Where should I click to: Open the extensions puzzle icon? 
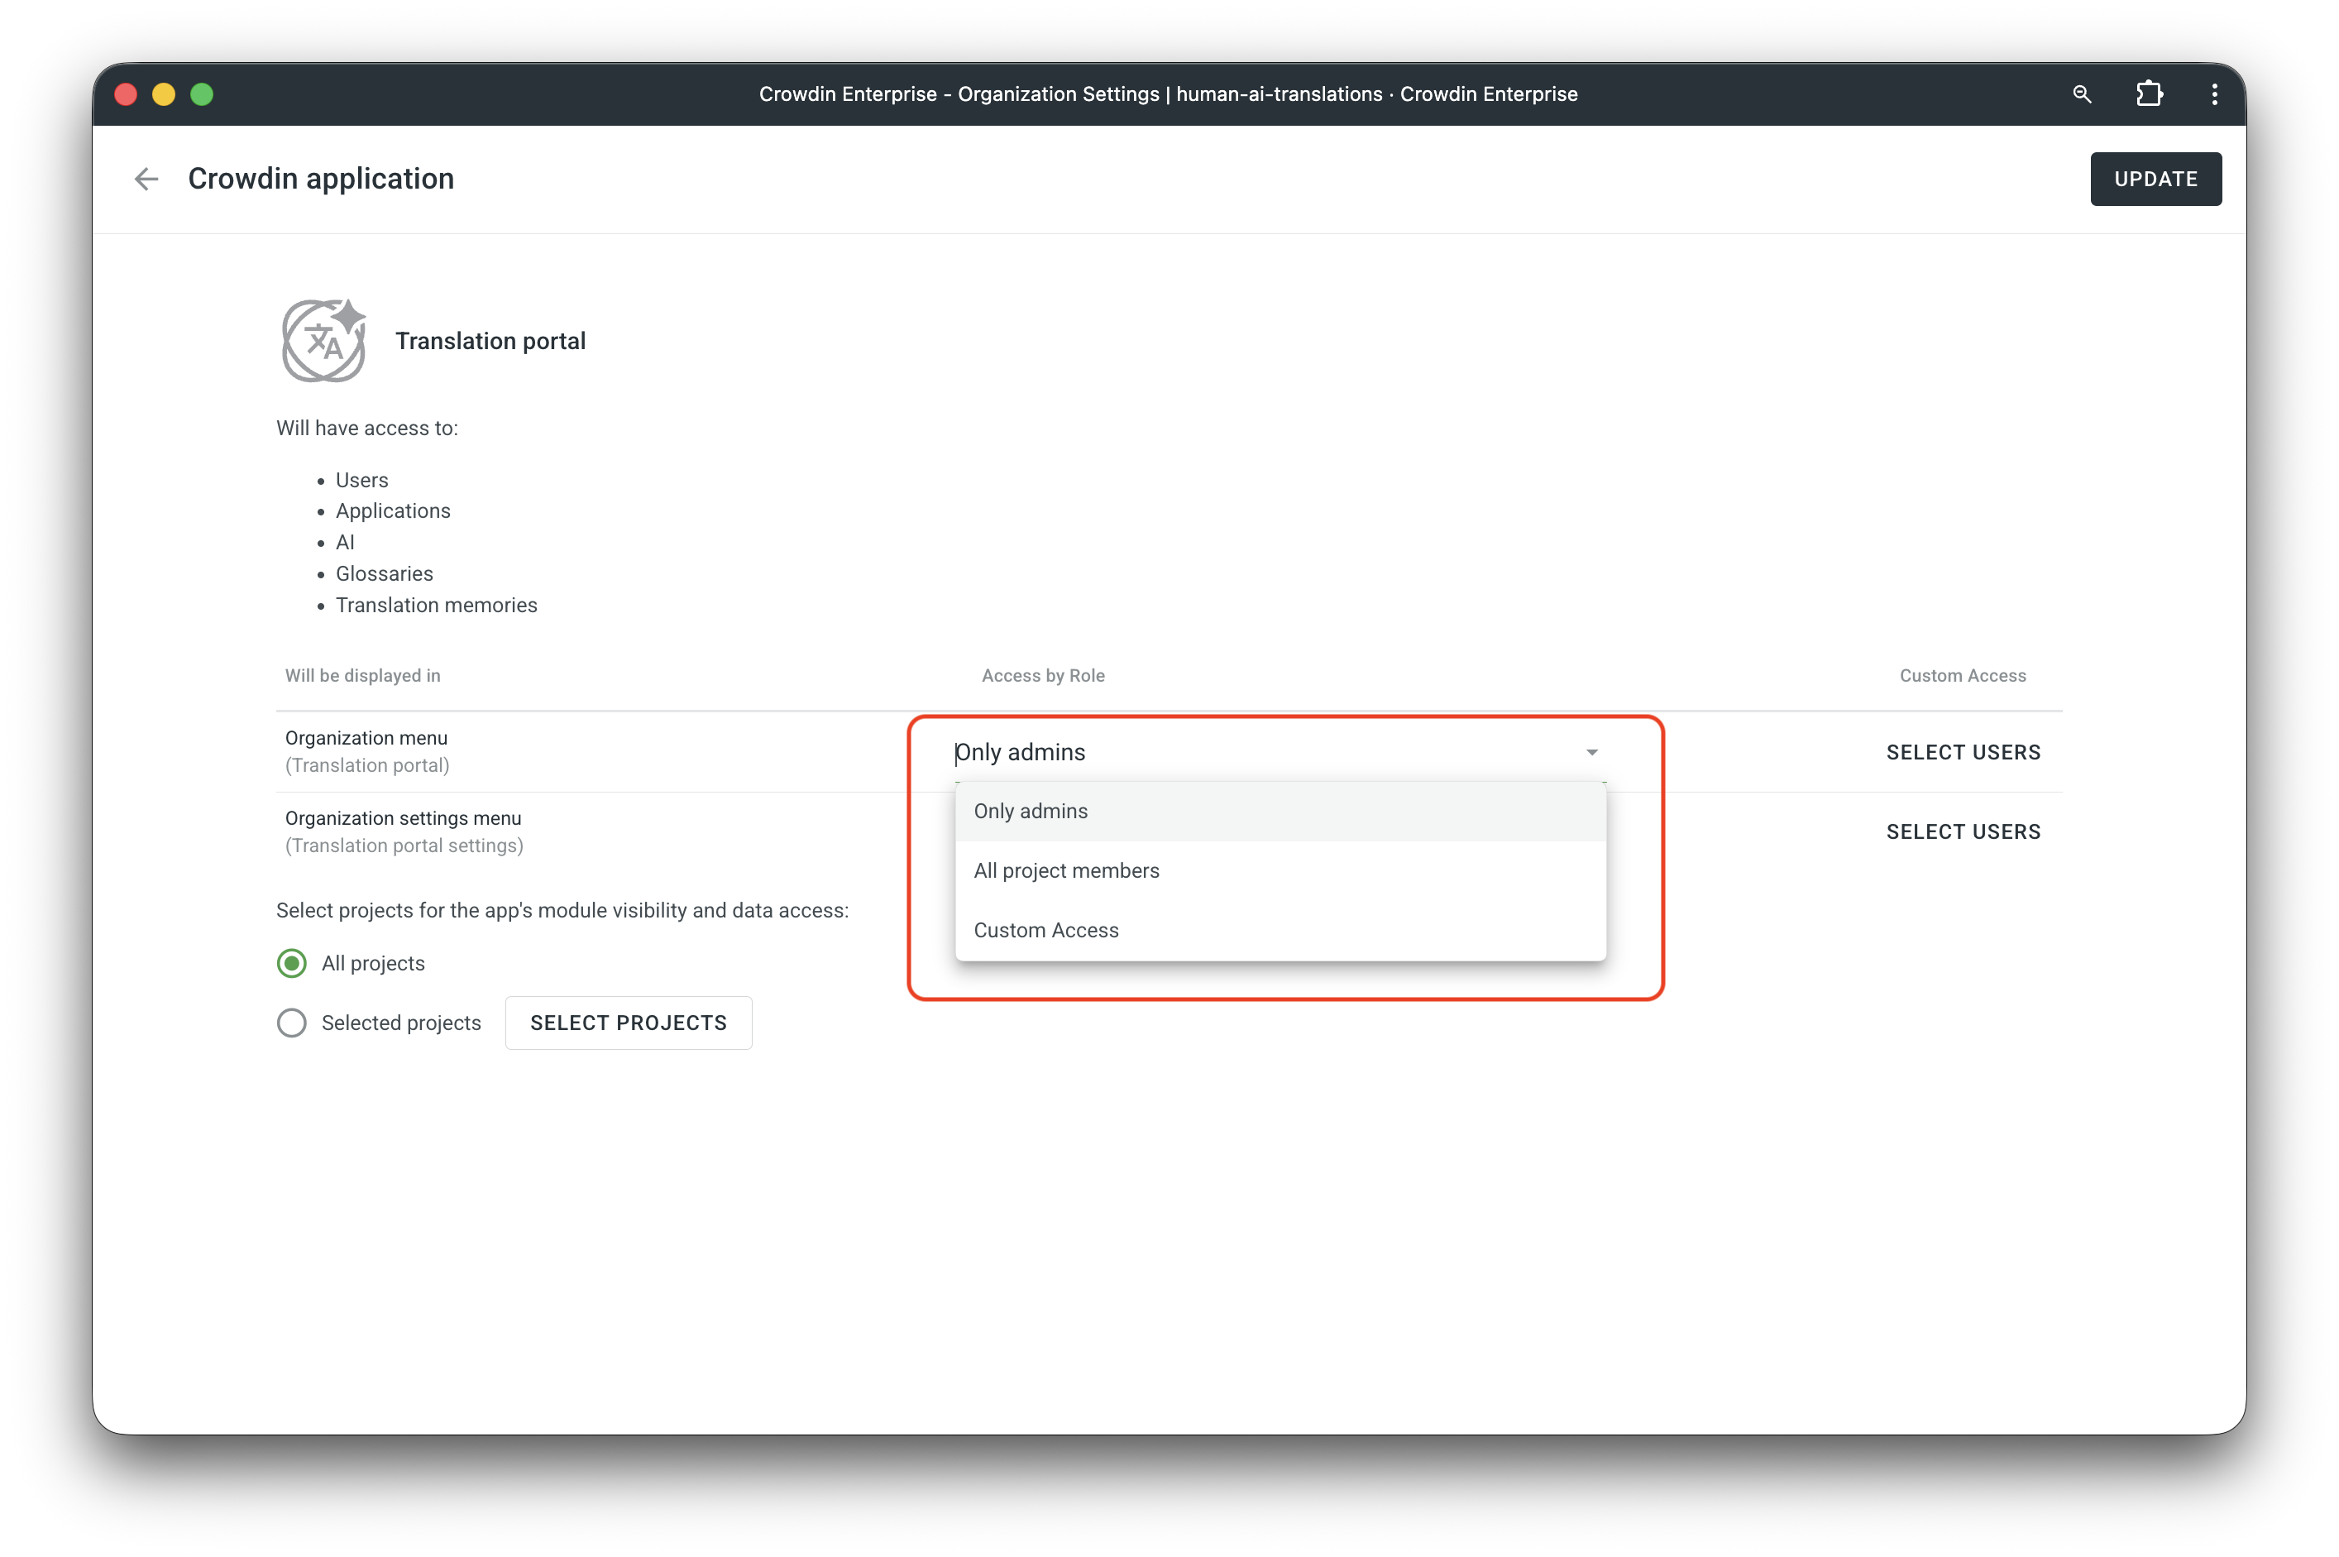pyautogui.click(x=2149, y=94)
